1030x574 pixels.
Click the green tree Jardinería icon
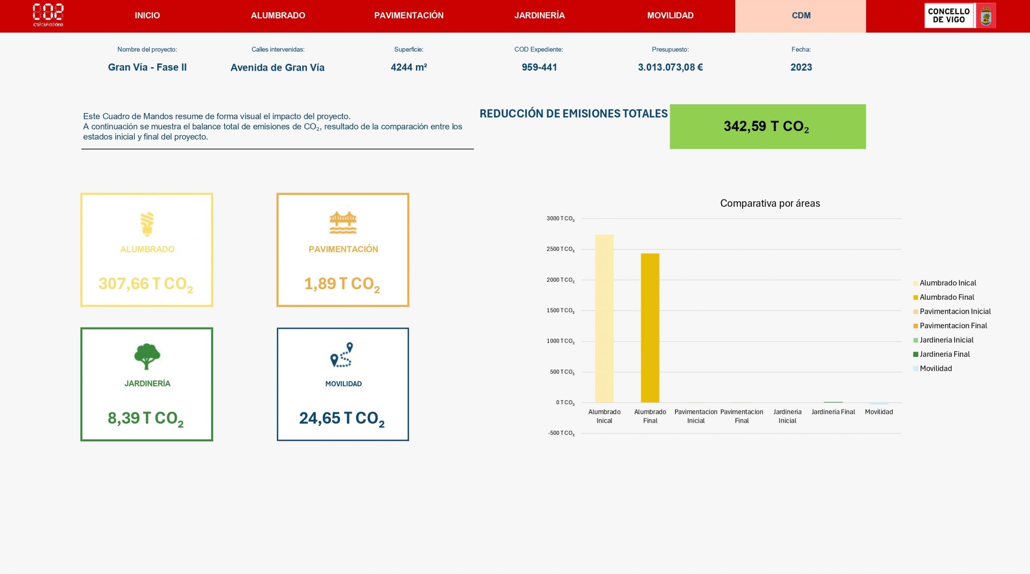(147, 356)
